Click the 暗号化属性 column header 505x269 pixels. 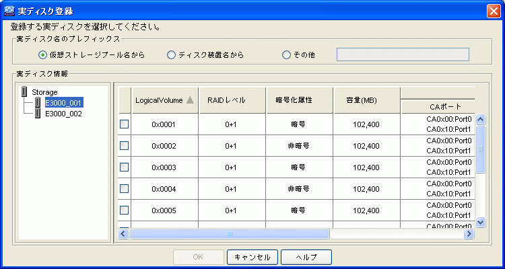(x=300, y=100)
